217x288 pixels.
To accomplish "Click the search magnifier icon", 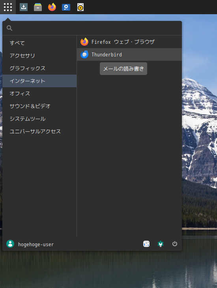I will [x=9, y=28].
